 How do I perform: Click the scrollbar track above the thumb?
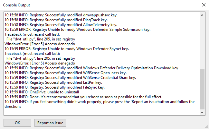click(202, 42)
